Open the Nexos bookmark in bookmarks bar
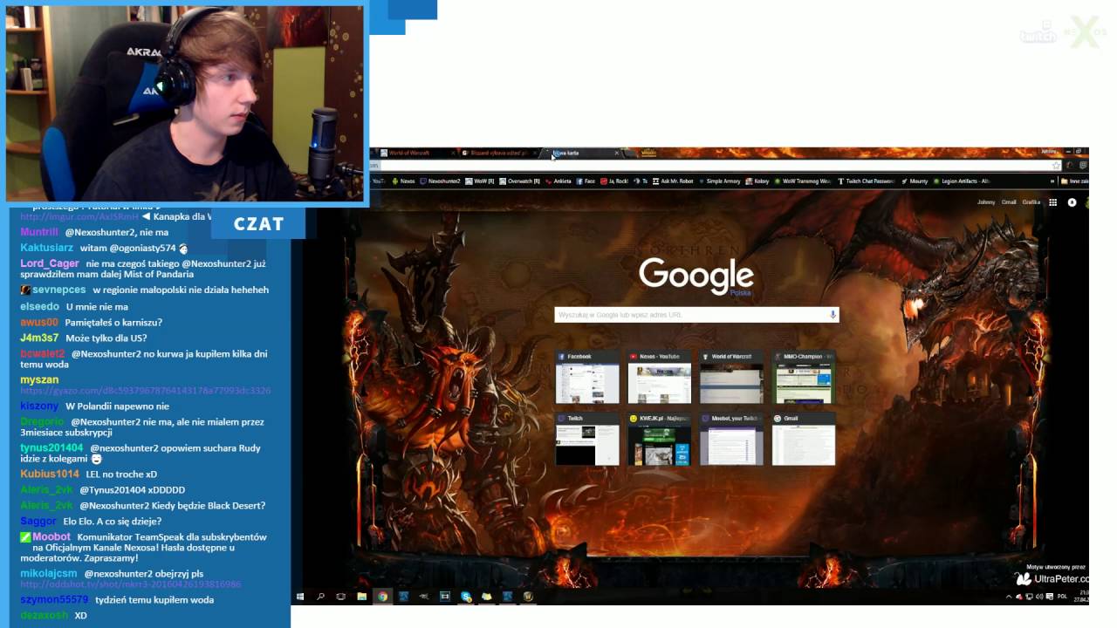This screenshot has height=628, width=1117. (x=402, y=181)
